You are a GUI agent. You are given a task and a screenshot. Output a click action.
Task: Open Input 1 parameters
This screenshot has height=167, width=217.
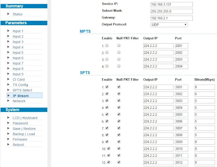point(18,31)
